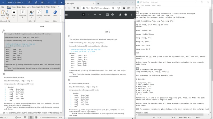
Task: Expand the Styles gallery dropdown
Action: [x=31, y=18]
